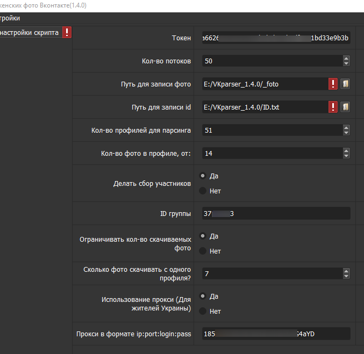
Task: Select 'Нет' for collecting group members
Action: click(x=203, y=191)
